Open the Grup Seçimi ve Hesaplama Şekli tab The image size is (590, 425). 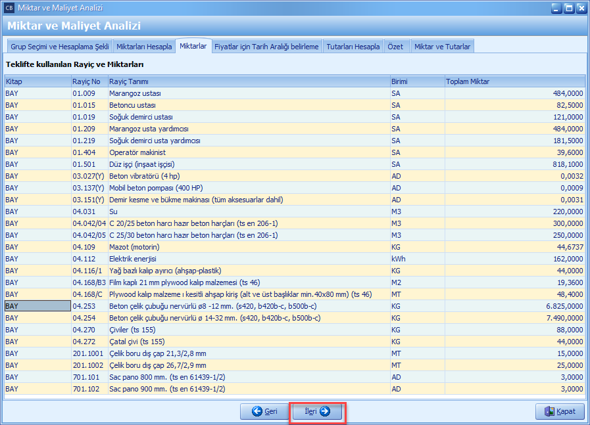pyautogui.click(x=59, y=47)
